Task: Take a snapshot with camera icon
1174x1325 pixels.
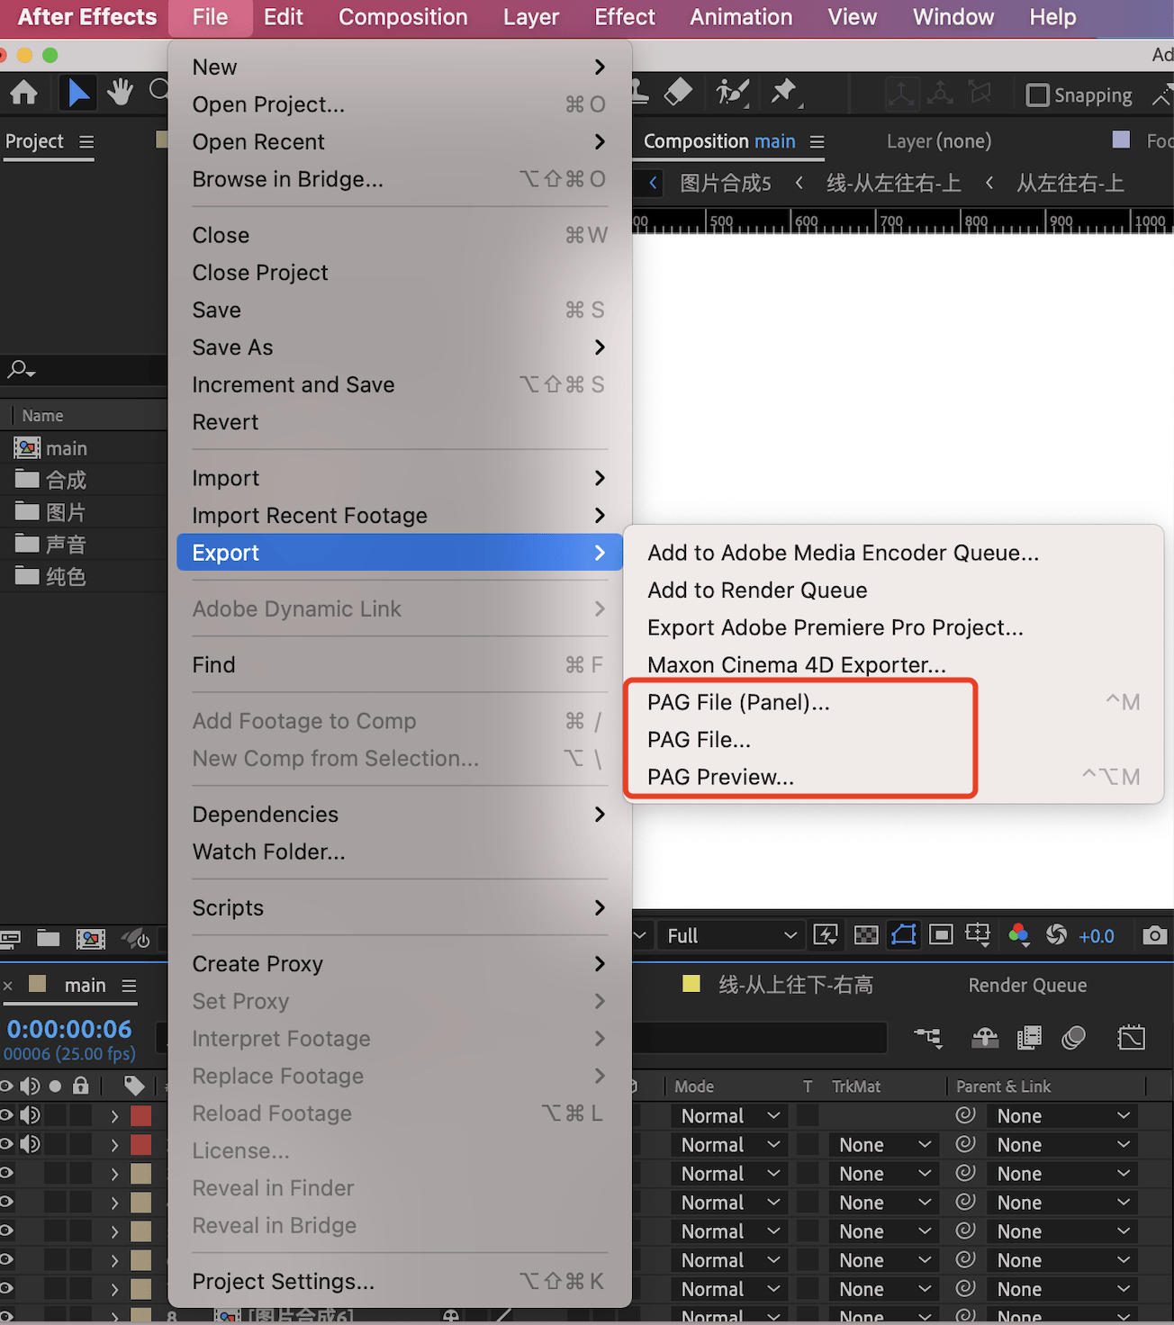Action: (x=1154, y=936)
